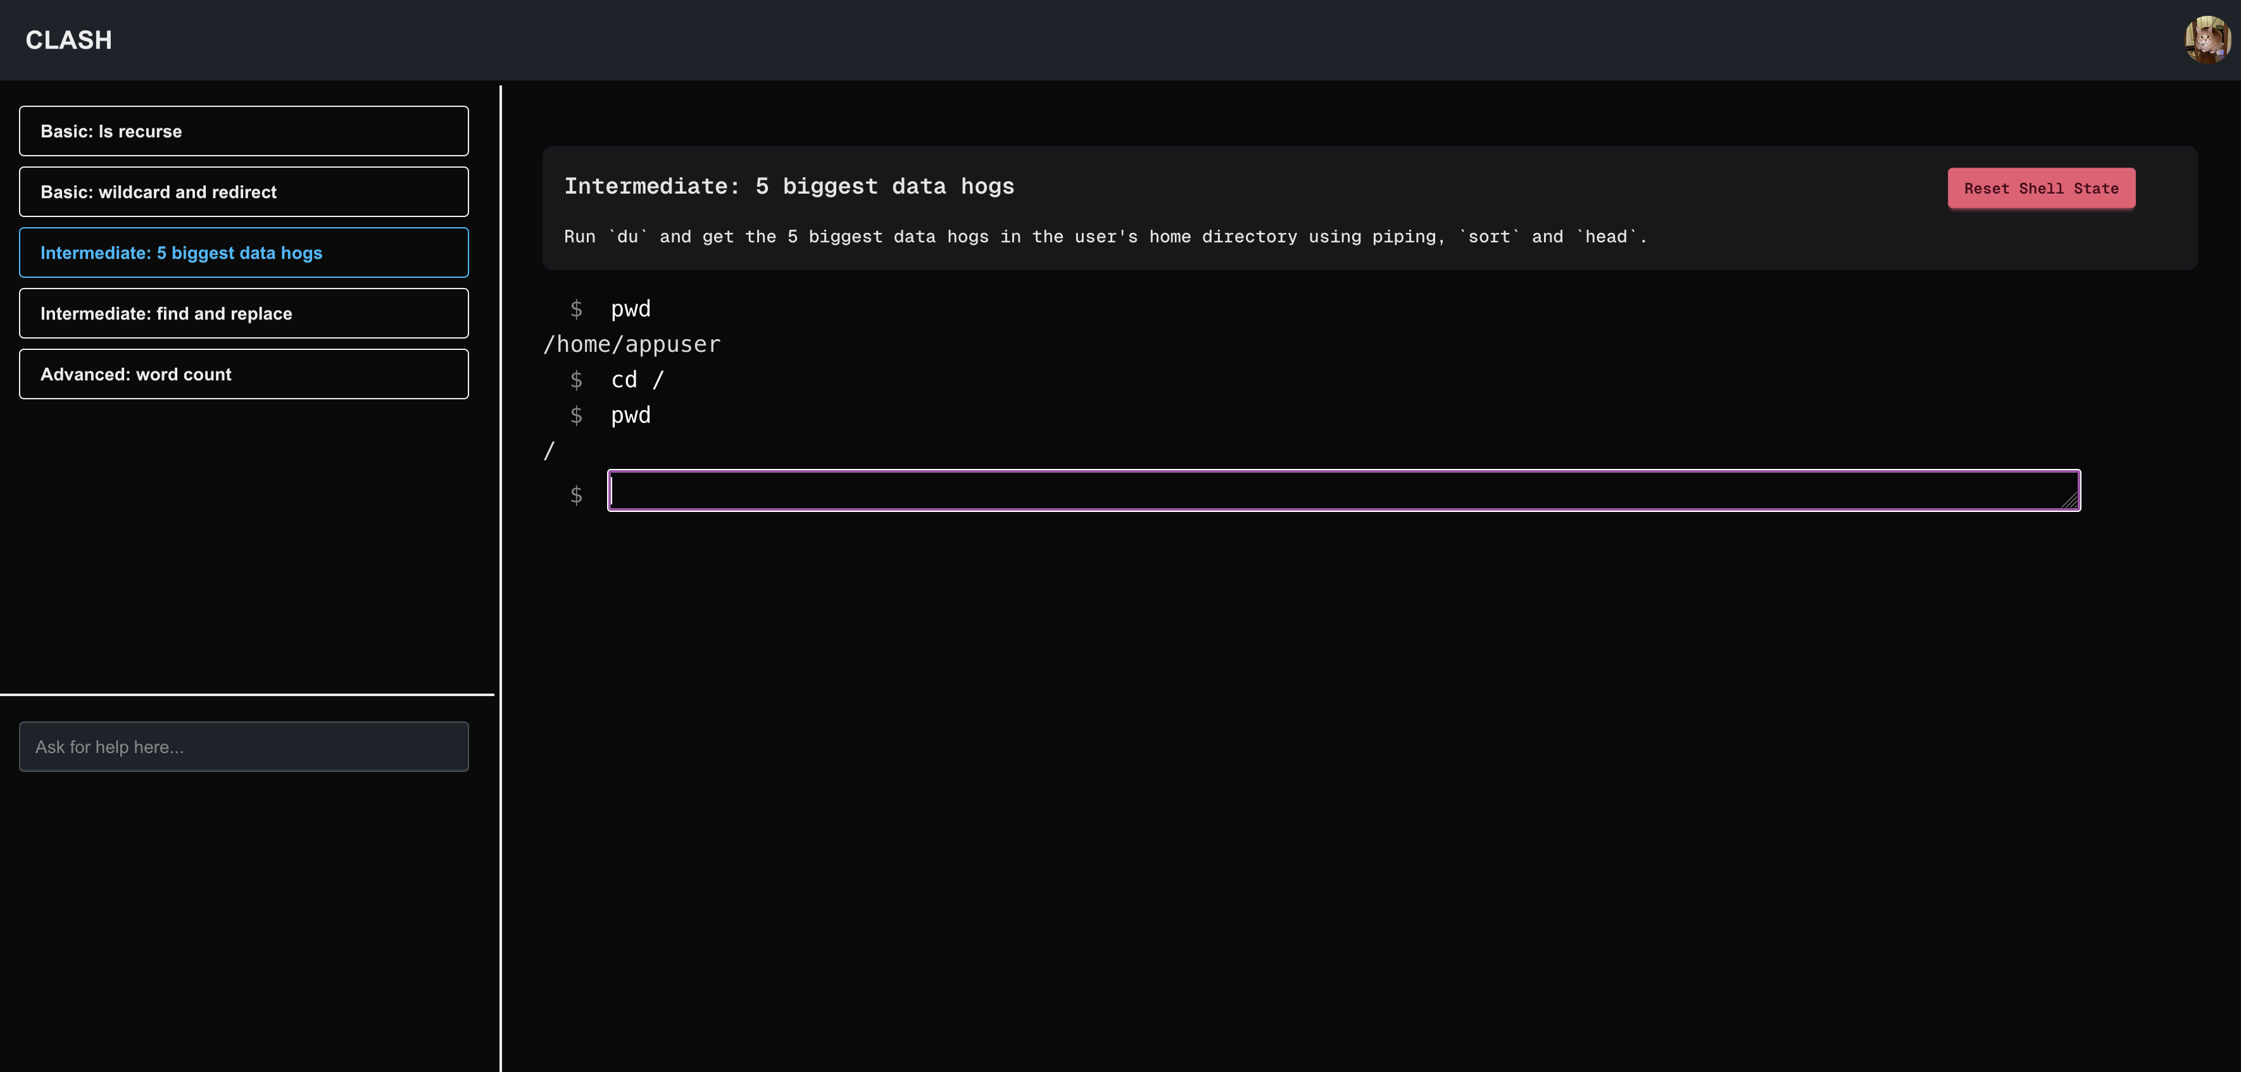Screen dimensions: 2241x1072
Task: Click the CLASH logo title
Action: coord(69,40)
